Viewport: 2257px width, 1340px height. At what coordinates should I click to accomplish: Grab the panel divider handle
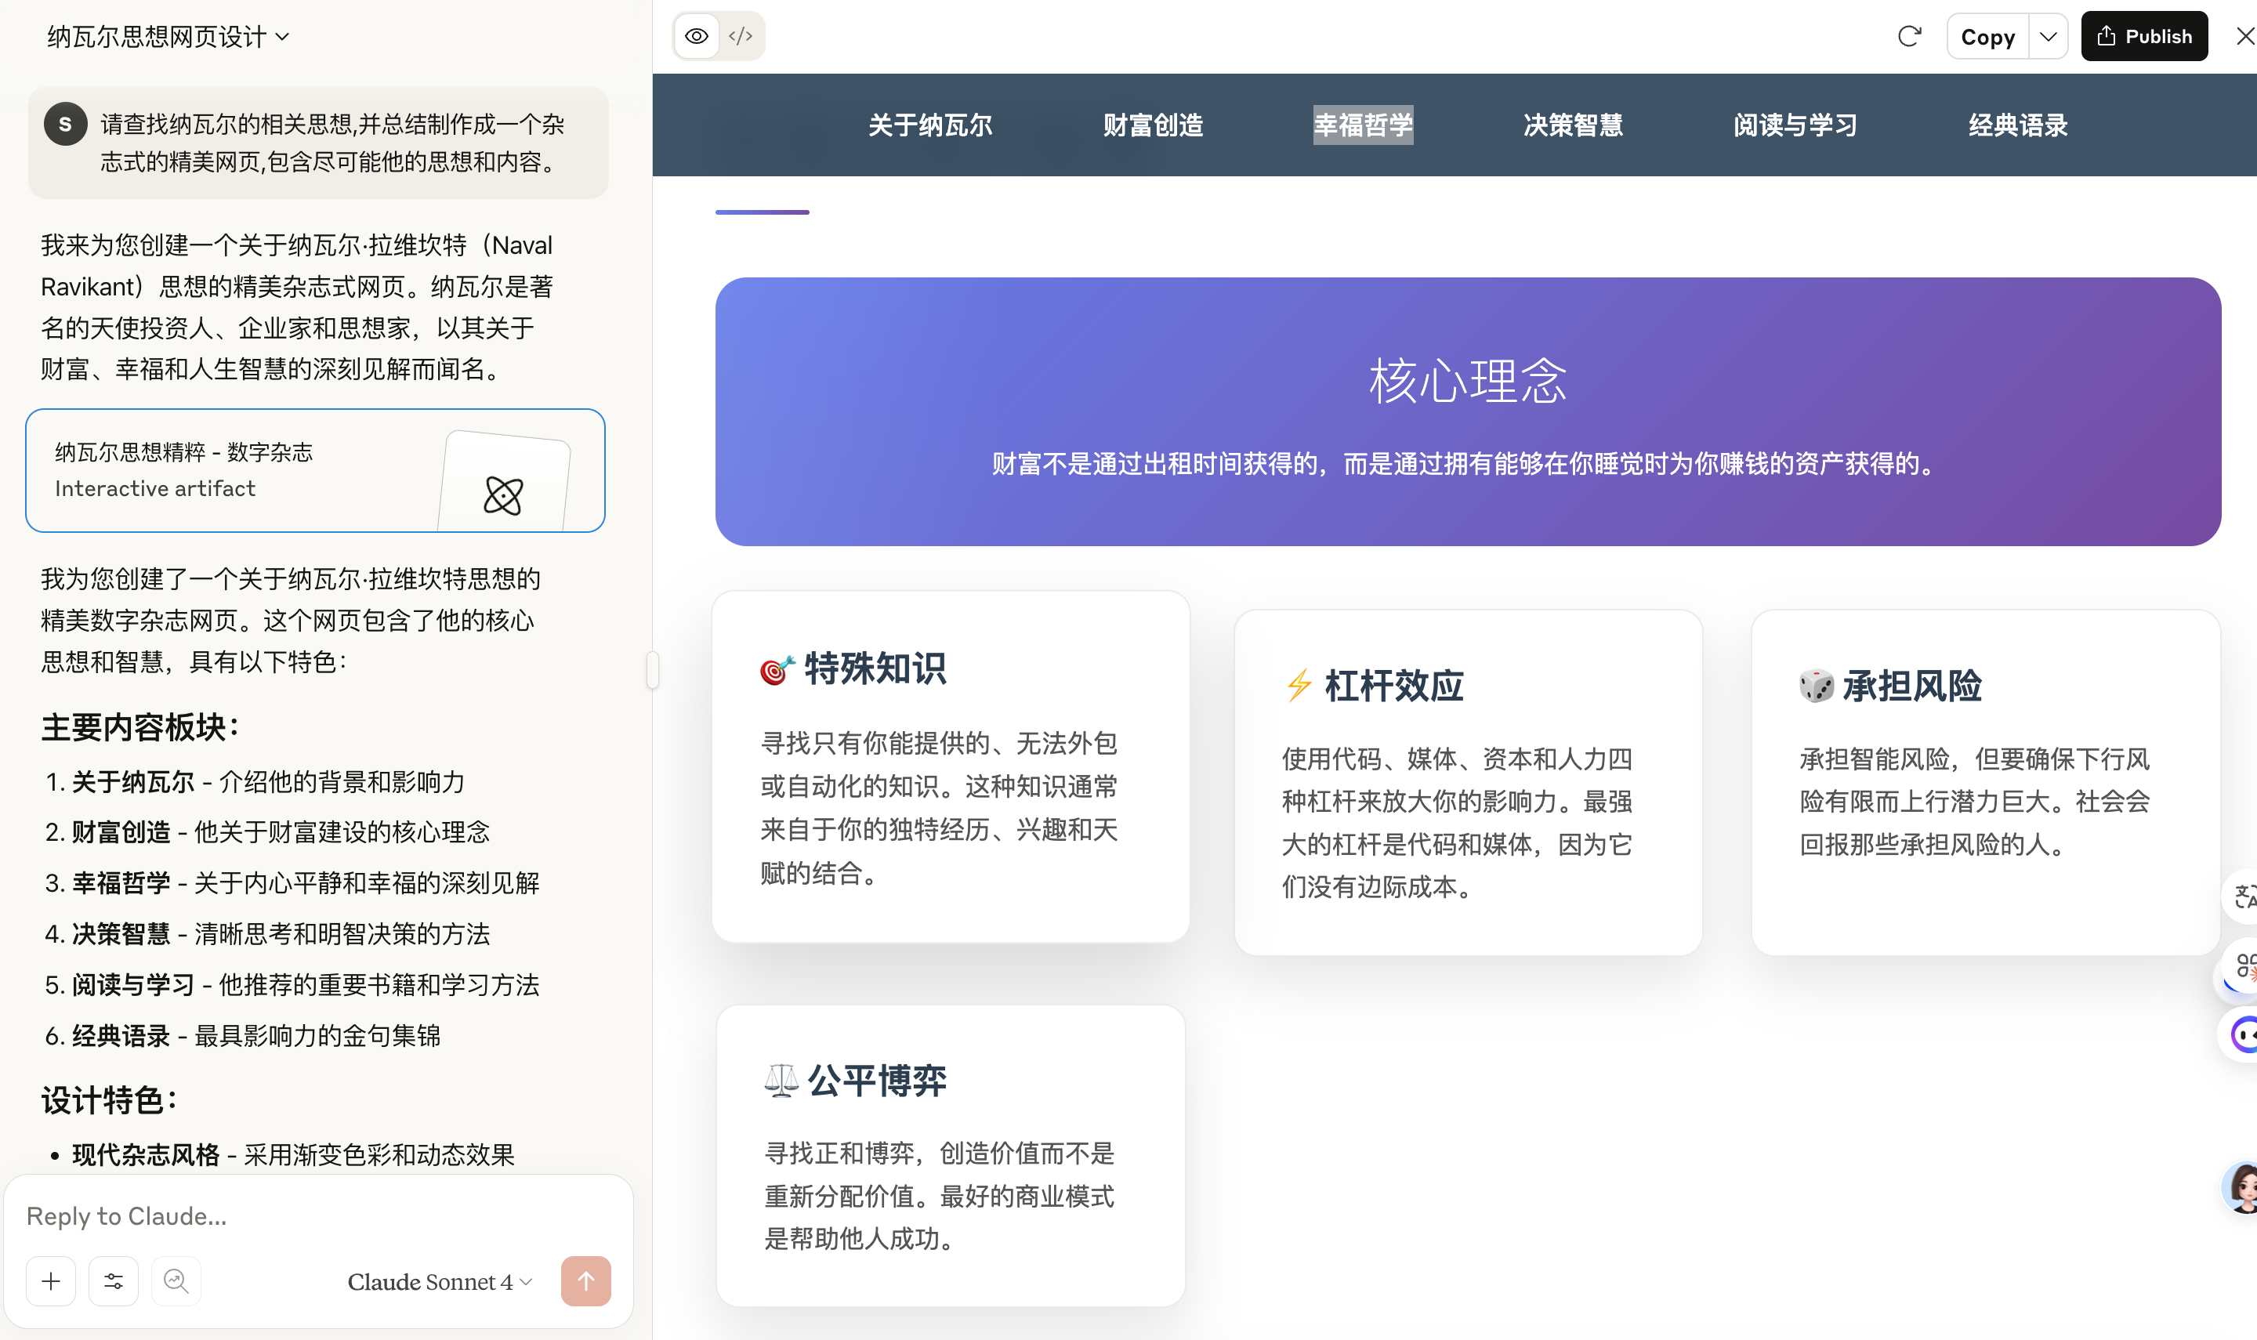[x=653, y=670]
